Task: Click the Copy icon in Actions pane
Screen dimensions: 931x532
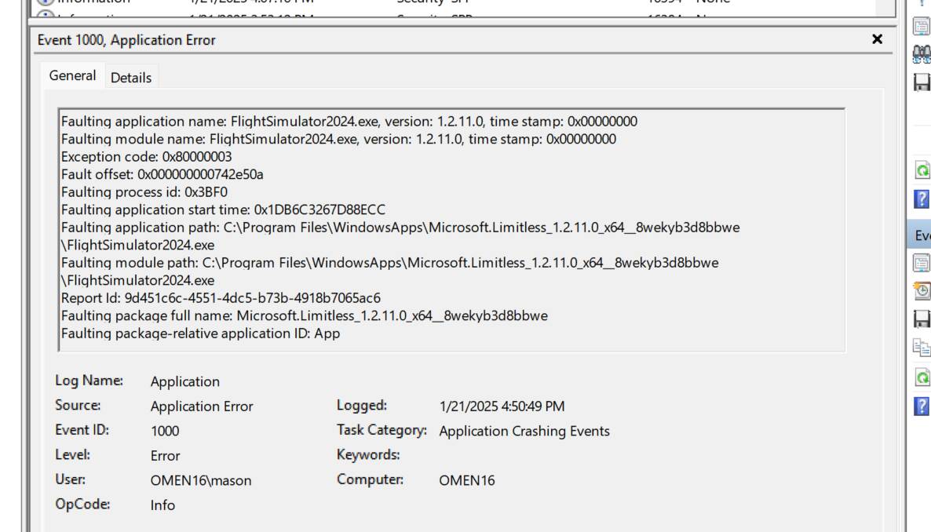Action: (x=922, y=347)
